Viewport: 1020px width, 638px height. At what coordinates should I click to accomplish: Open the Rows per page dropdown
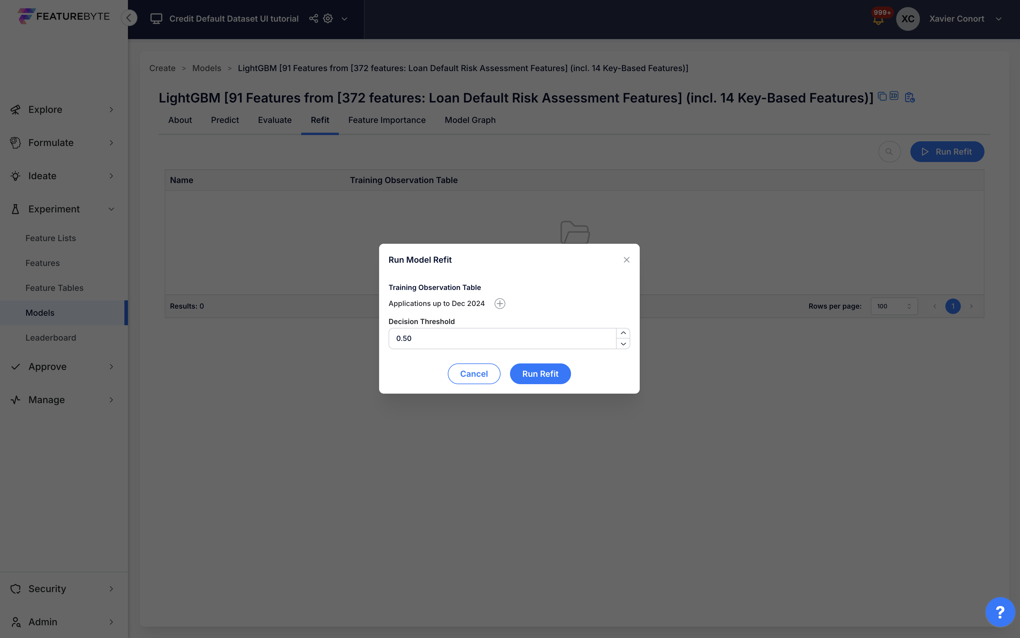pos(894,306)
